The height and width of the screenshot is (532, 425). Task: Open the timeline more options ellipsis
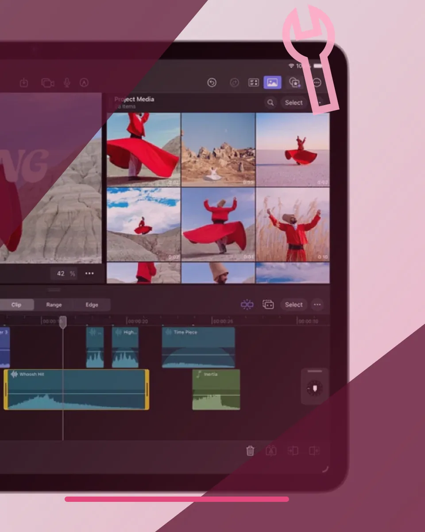317,305
